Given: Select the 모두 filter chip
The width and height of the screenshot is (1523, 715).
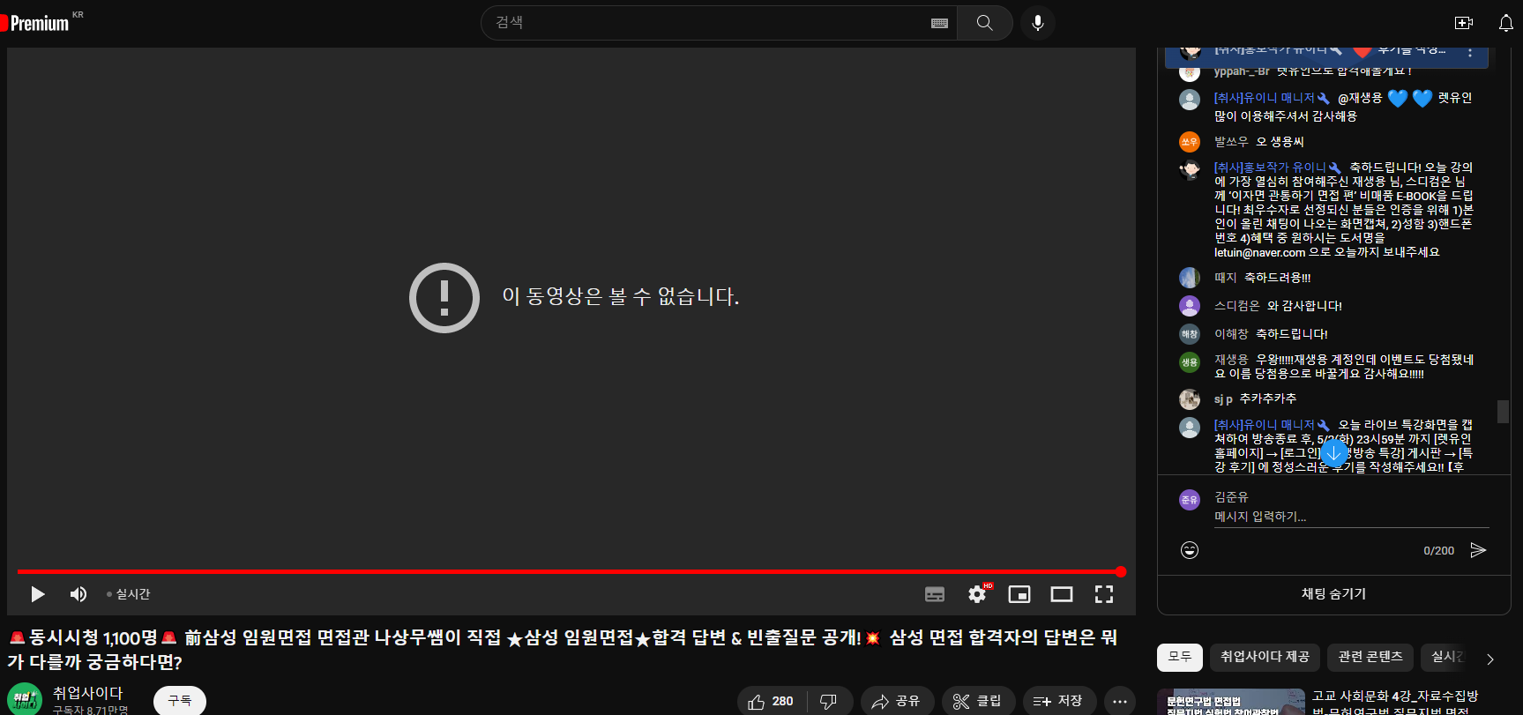Looking at the screenshot, I should click(1180, 657).
